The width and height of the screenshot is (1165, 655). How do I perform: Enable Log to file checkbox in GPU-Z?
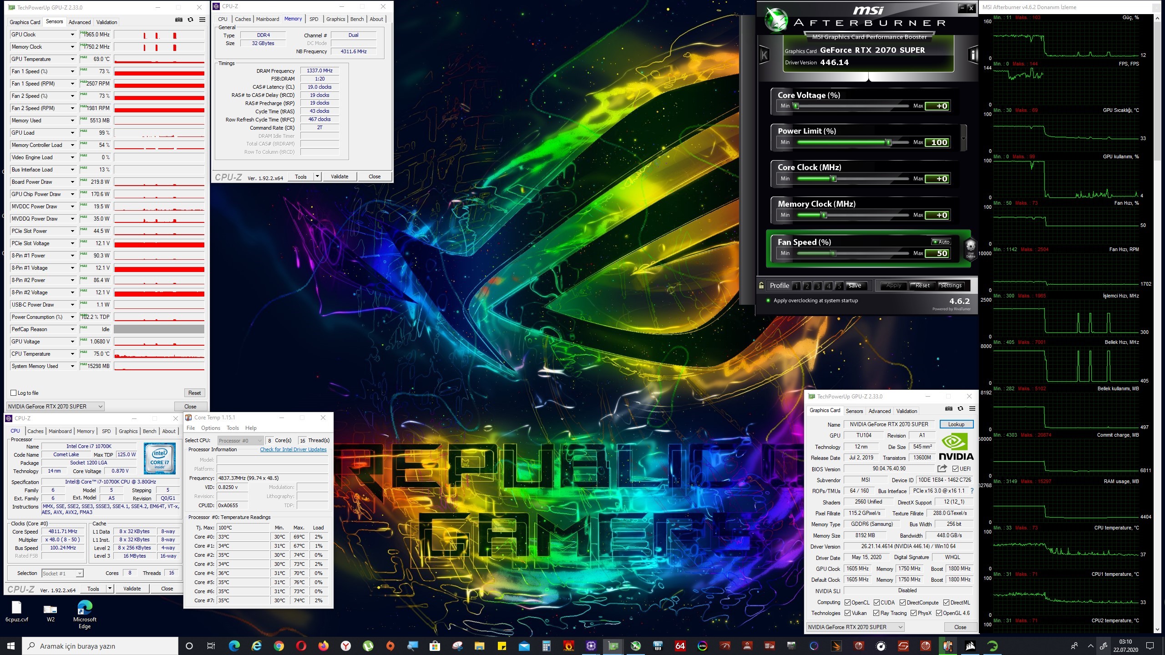(x=13, y=393)
